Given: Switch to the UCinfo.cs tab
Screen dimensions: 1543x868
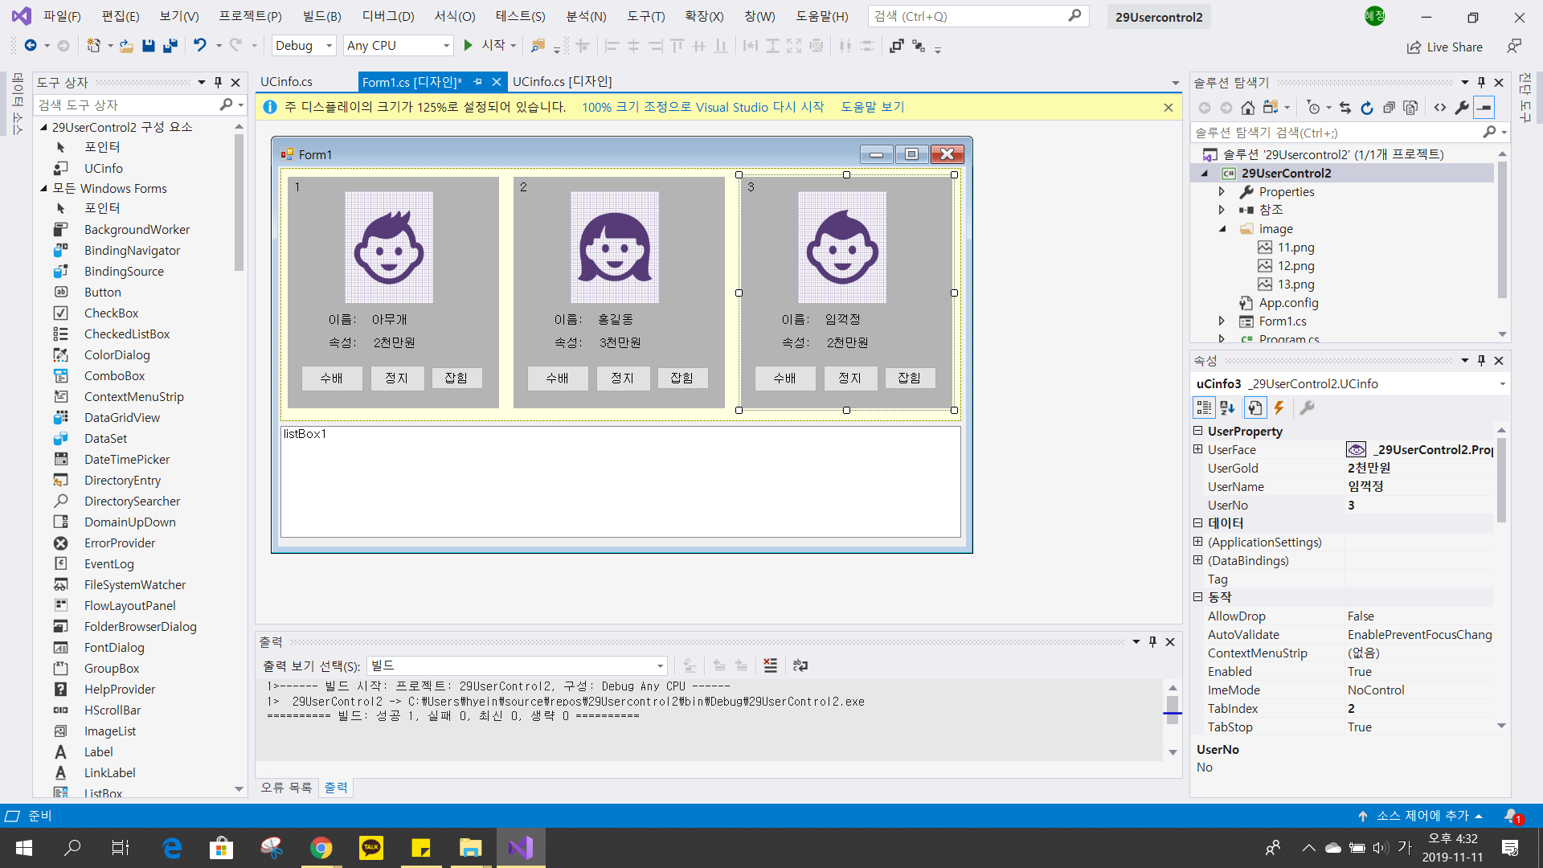Looking at the screenshot, I should click(286, 81).
